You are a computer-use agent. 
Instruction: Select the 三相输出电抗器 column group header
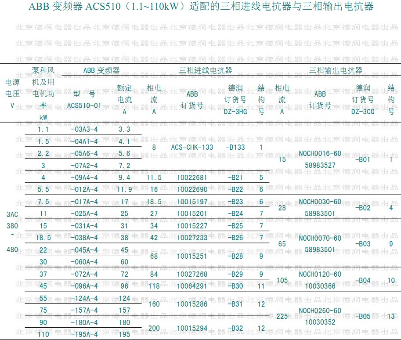coord(336,70)
